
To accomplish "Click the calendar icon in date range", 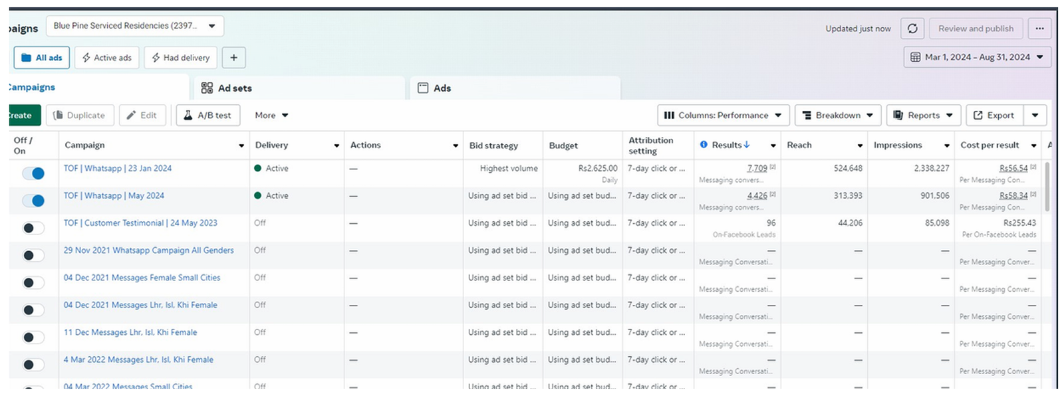I will tap(916, 57).
